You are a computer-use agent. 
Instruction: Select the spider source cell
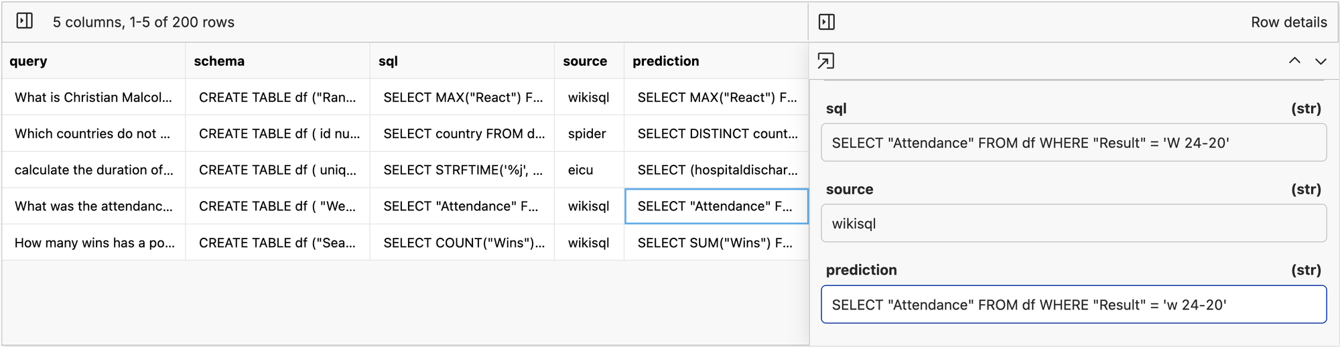tap(587, 133)
